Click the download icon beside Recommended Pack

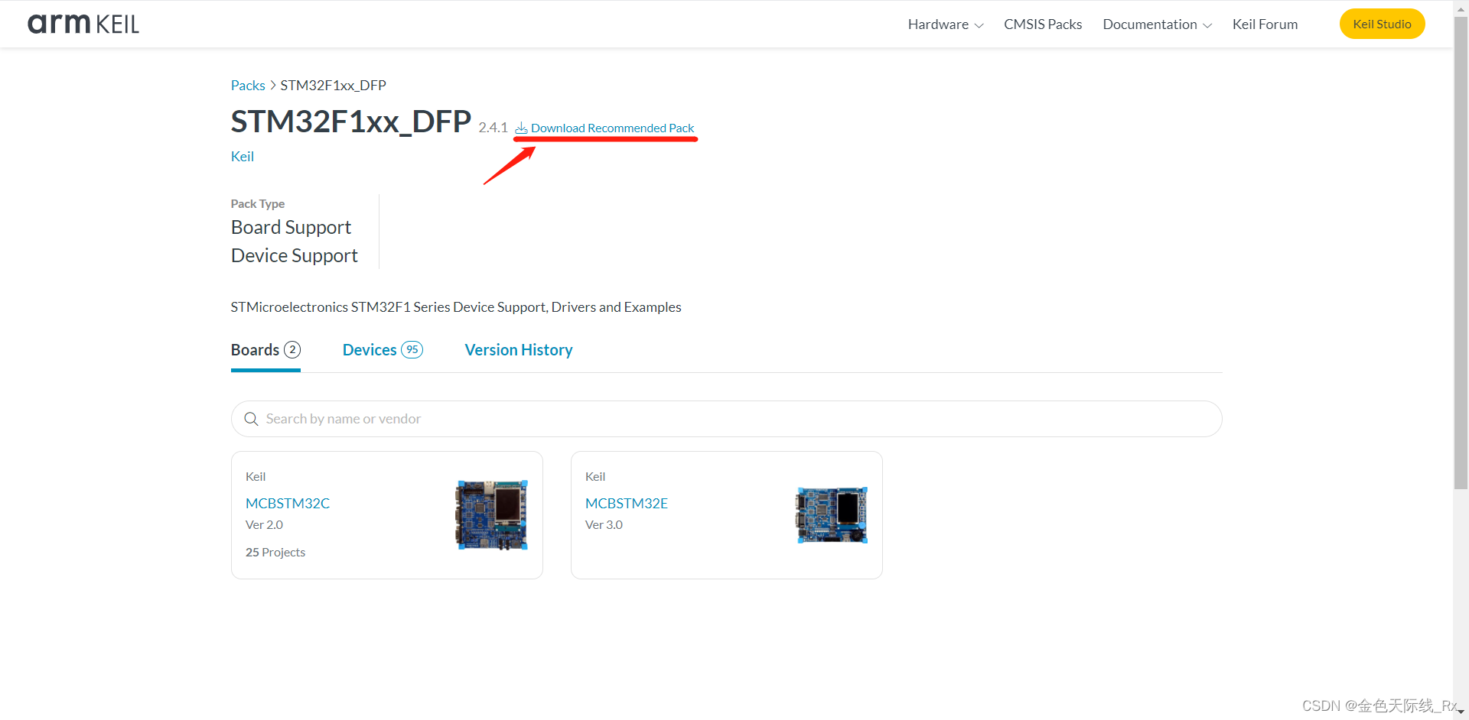[521, 128]
